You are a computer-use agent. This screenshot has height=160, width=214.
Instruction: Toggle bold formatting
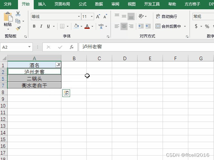point(34,26)
